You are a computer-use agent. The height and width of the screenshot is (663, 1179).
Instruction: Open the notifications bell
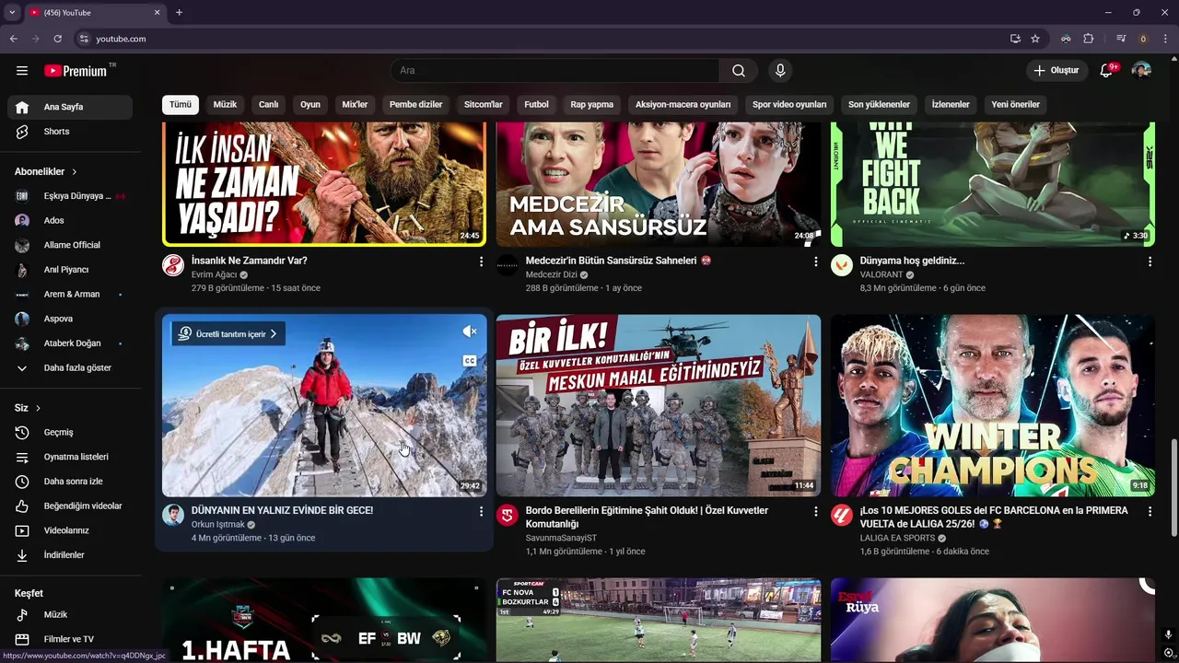click(x=1107, y=71)
